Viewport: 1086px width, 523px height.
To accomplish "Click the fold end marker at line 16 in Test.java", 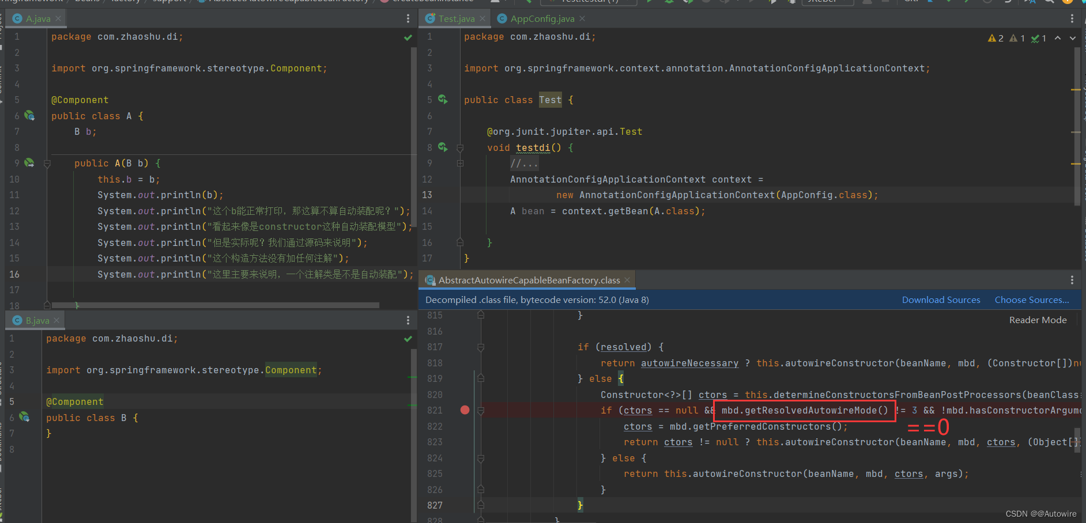I will click(x=460, y=242).
